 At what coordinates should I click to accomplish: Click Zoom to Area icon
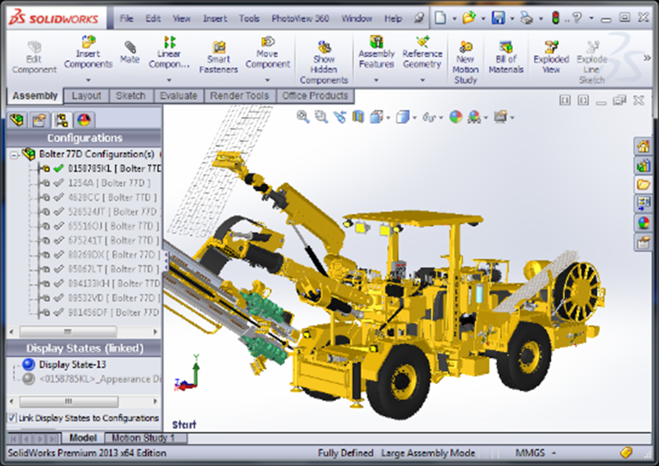click(x=321, y=117)
